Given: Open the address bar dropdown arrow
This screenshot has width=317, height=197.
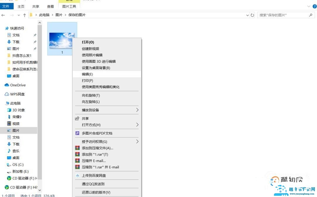Looking at the screenshot, I should click(247, 15).
